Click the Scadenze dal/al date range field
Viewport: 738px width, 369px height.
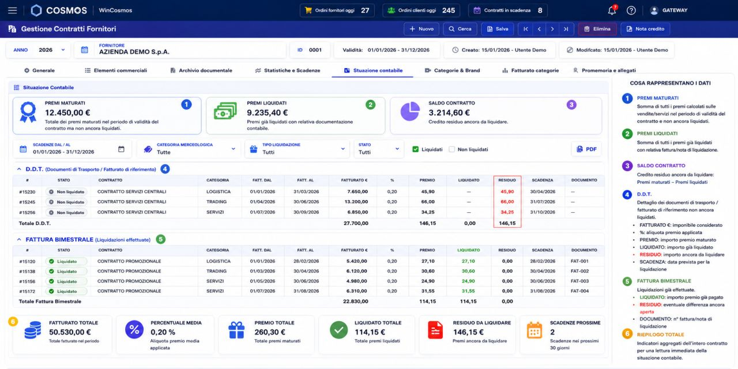click(x=72, y=149)
